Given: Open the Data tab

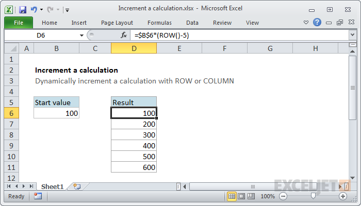Looking at the screenshot, I should coord(192,23).
